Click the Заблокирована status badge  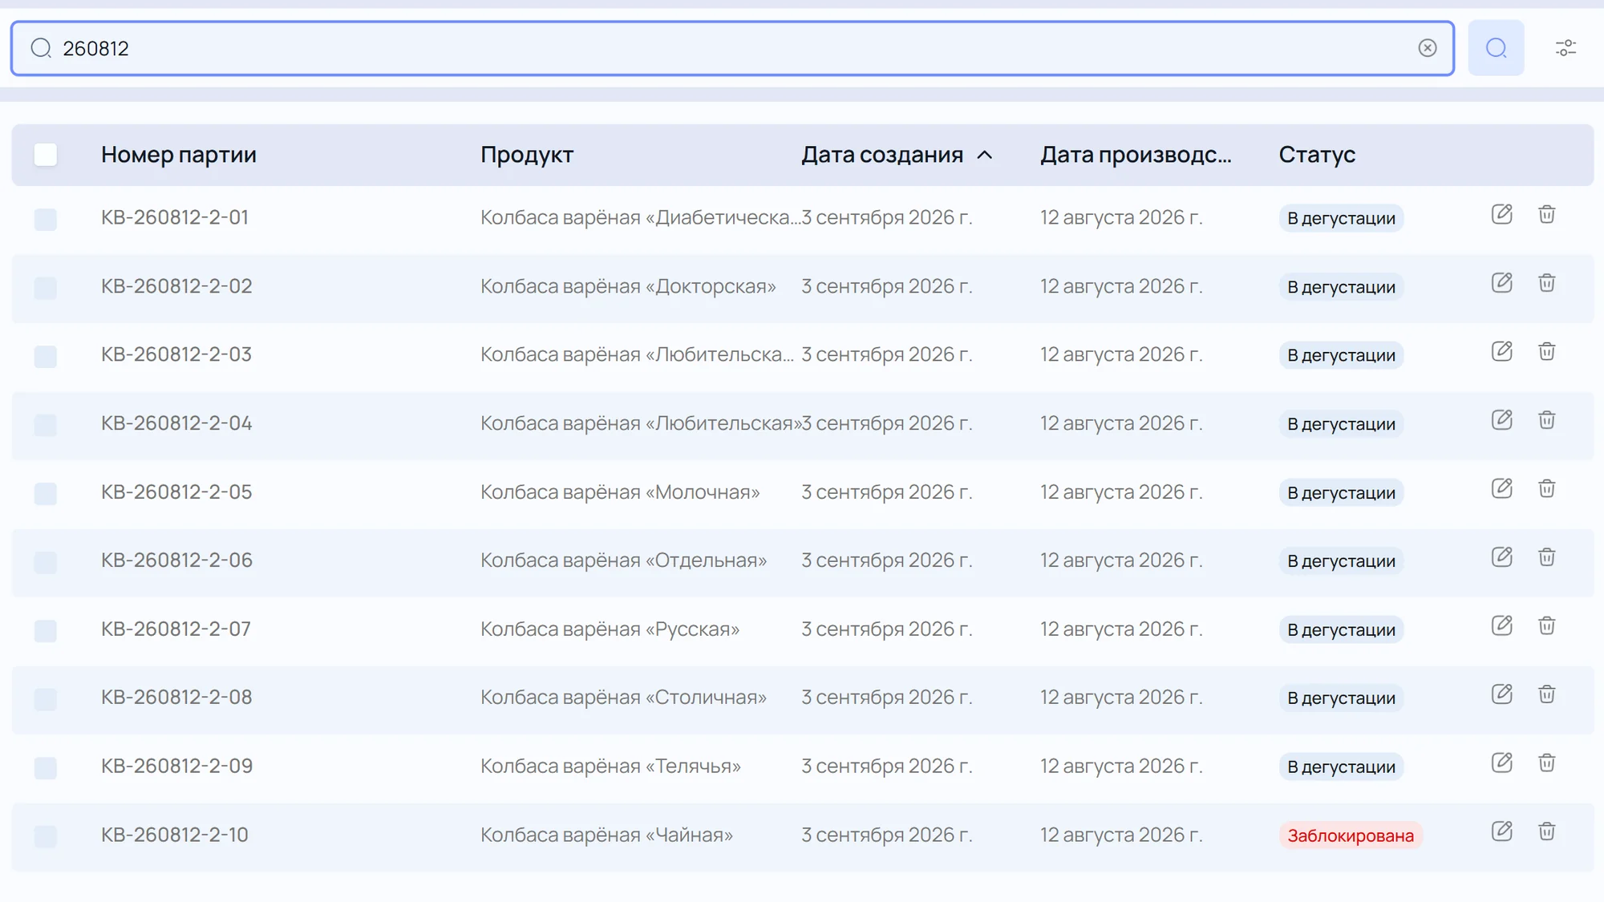(x=1351, y=835)
